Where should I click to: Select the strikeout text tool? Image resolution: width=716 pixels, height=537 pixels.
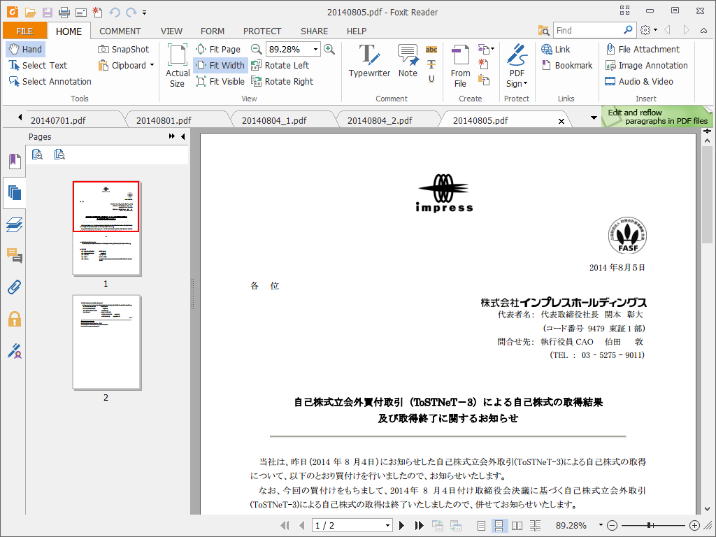431,64
